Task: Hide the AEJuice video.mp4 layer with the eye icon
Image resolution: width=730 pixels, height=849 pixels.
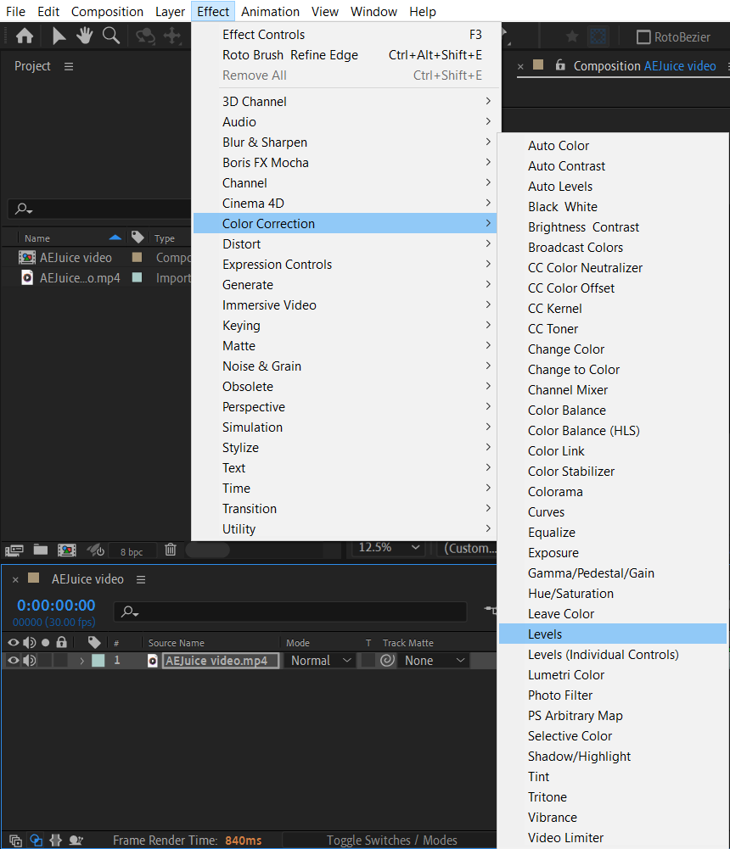Action: (x=14, y=660)
